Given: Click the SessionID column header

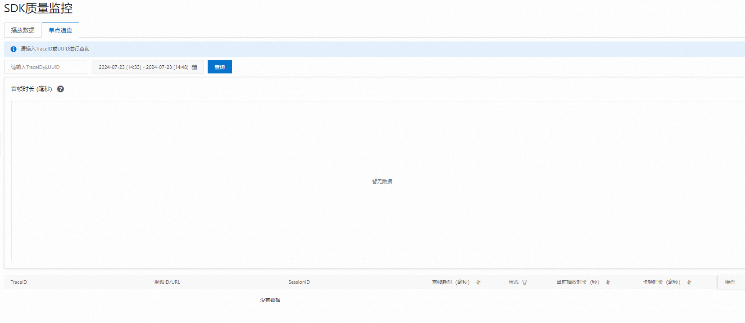Looking at the screenshot, I should pyautogui.click(x=299, y=282).
